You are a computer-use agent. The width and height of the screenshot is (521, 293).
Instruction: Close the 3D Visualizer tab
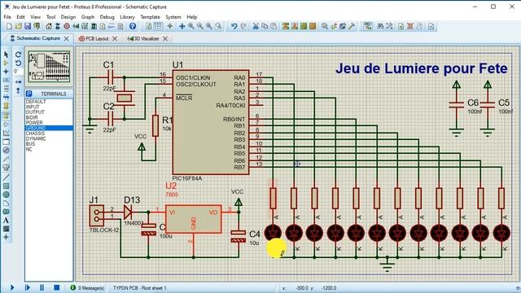pyautogui.click(x=165, y=38)
